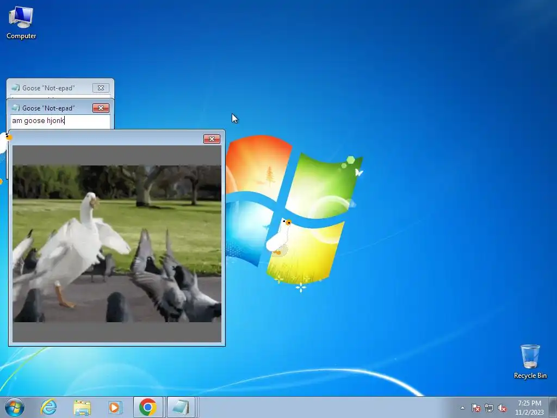Click the back 'Goose "Not-epad"' title text
This screenshot has height=418, width=557.
pyautogui.click(x=48, y=88)
